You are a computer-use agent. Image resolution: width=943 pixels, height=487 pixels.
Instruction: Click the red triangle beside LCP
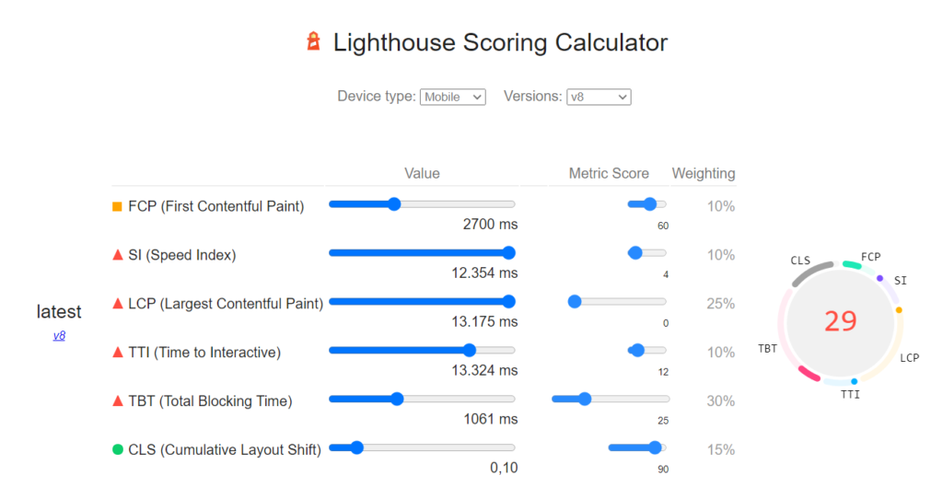(117, 303)
